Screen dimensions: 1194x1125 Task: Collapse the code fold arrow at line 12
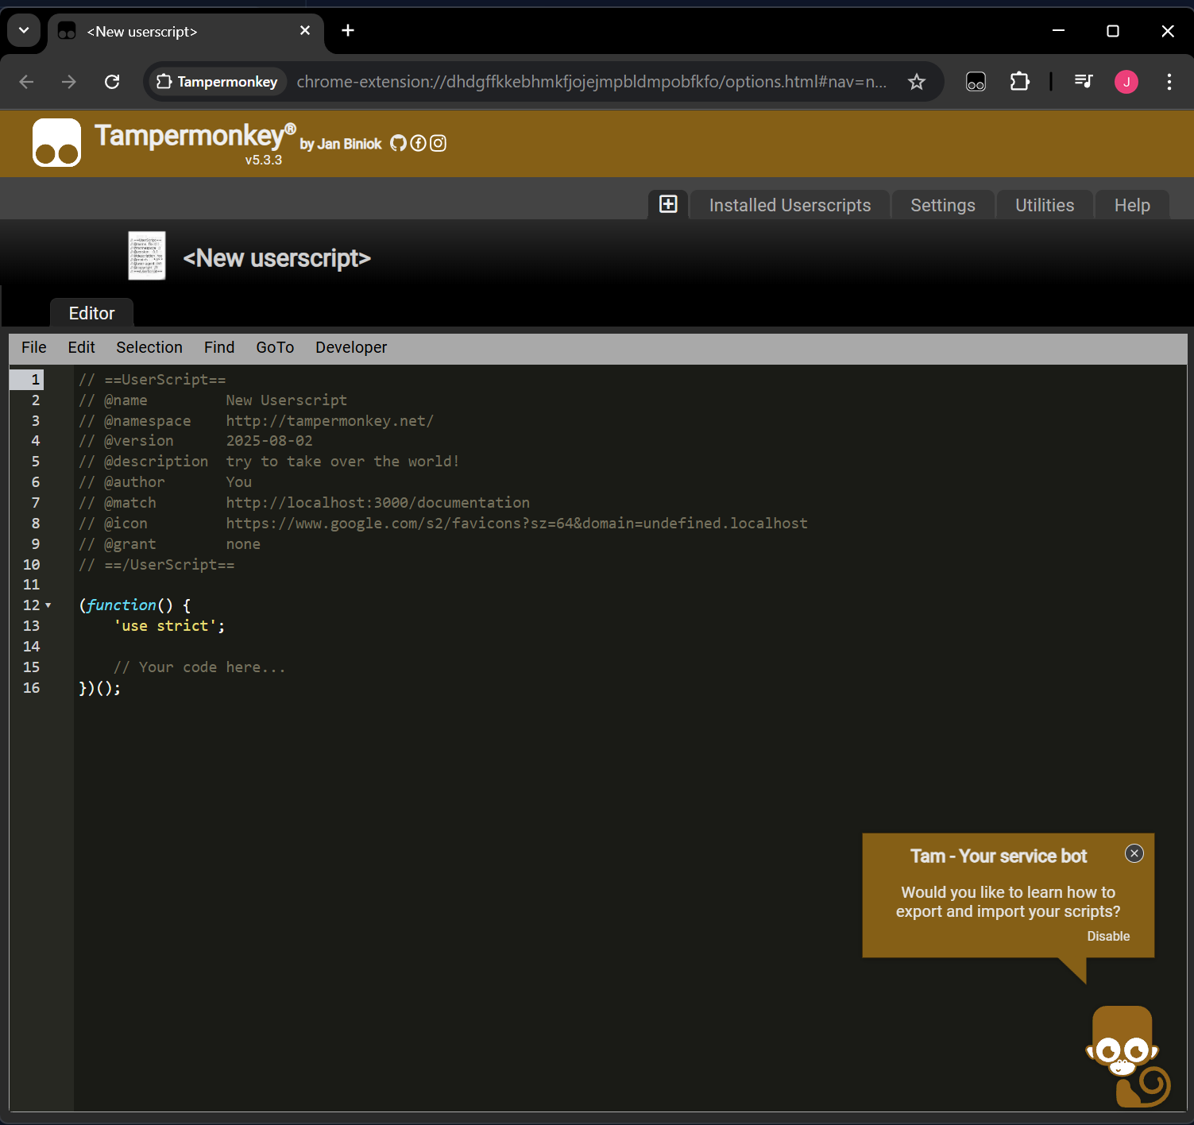point(48,605)
